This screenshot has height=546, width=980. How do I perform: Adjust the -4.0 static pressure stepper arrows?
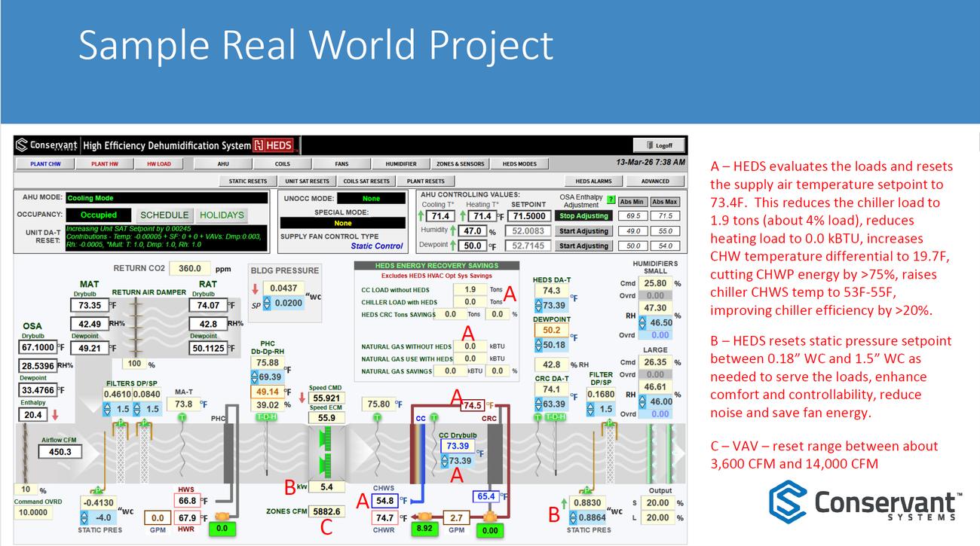coord(84,517)
